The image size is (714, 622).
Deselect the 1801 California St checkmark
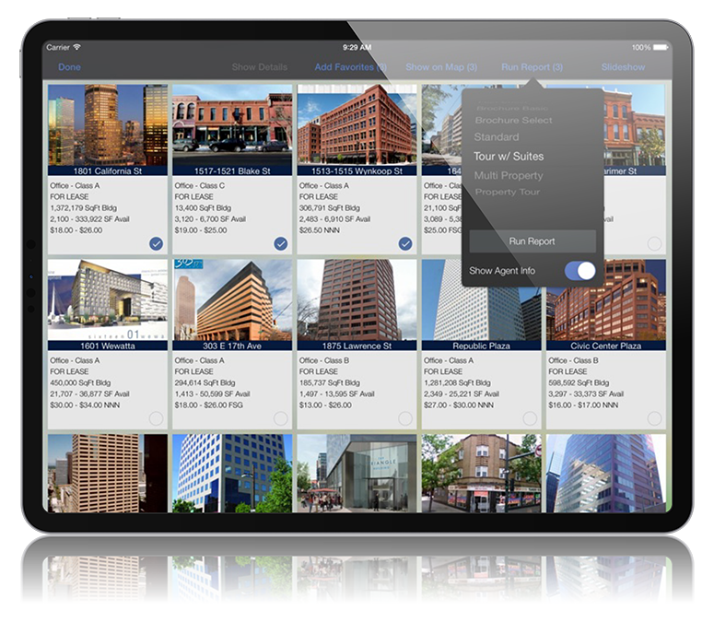coord(156,243)
